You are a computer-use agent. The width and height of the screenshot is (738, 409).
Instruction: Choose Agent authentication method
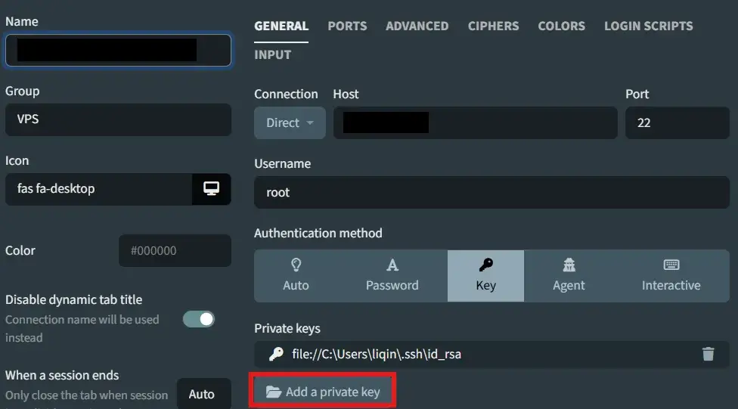click(569, 275)
